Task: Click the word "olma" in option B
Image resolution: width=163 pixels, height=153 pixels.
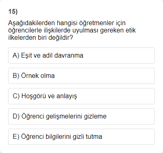Action: (x=48, y=76)
